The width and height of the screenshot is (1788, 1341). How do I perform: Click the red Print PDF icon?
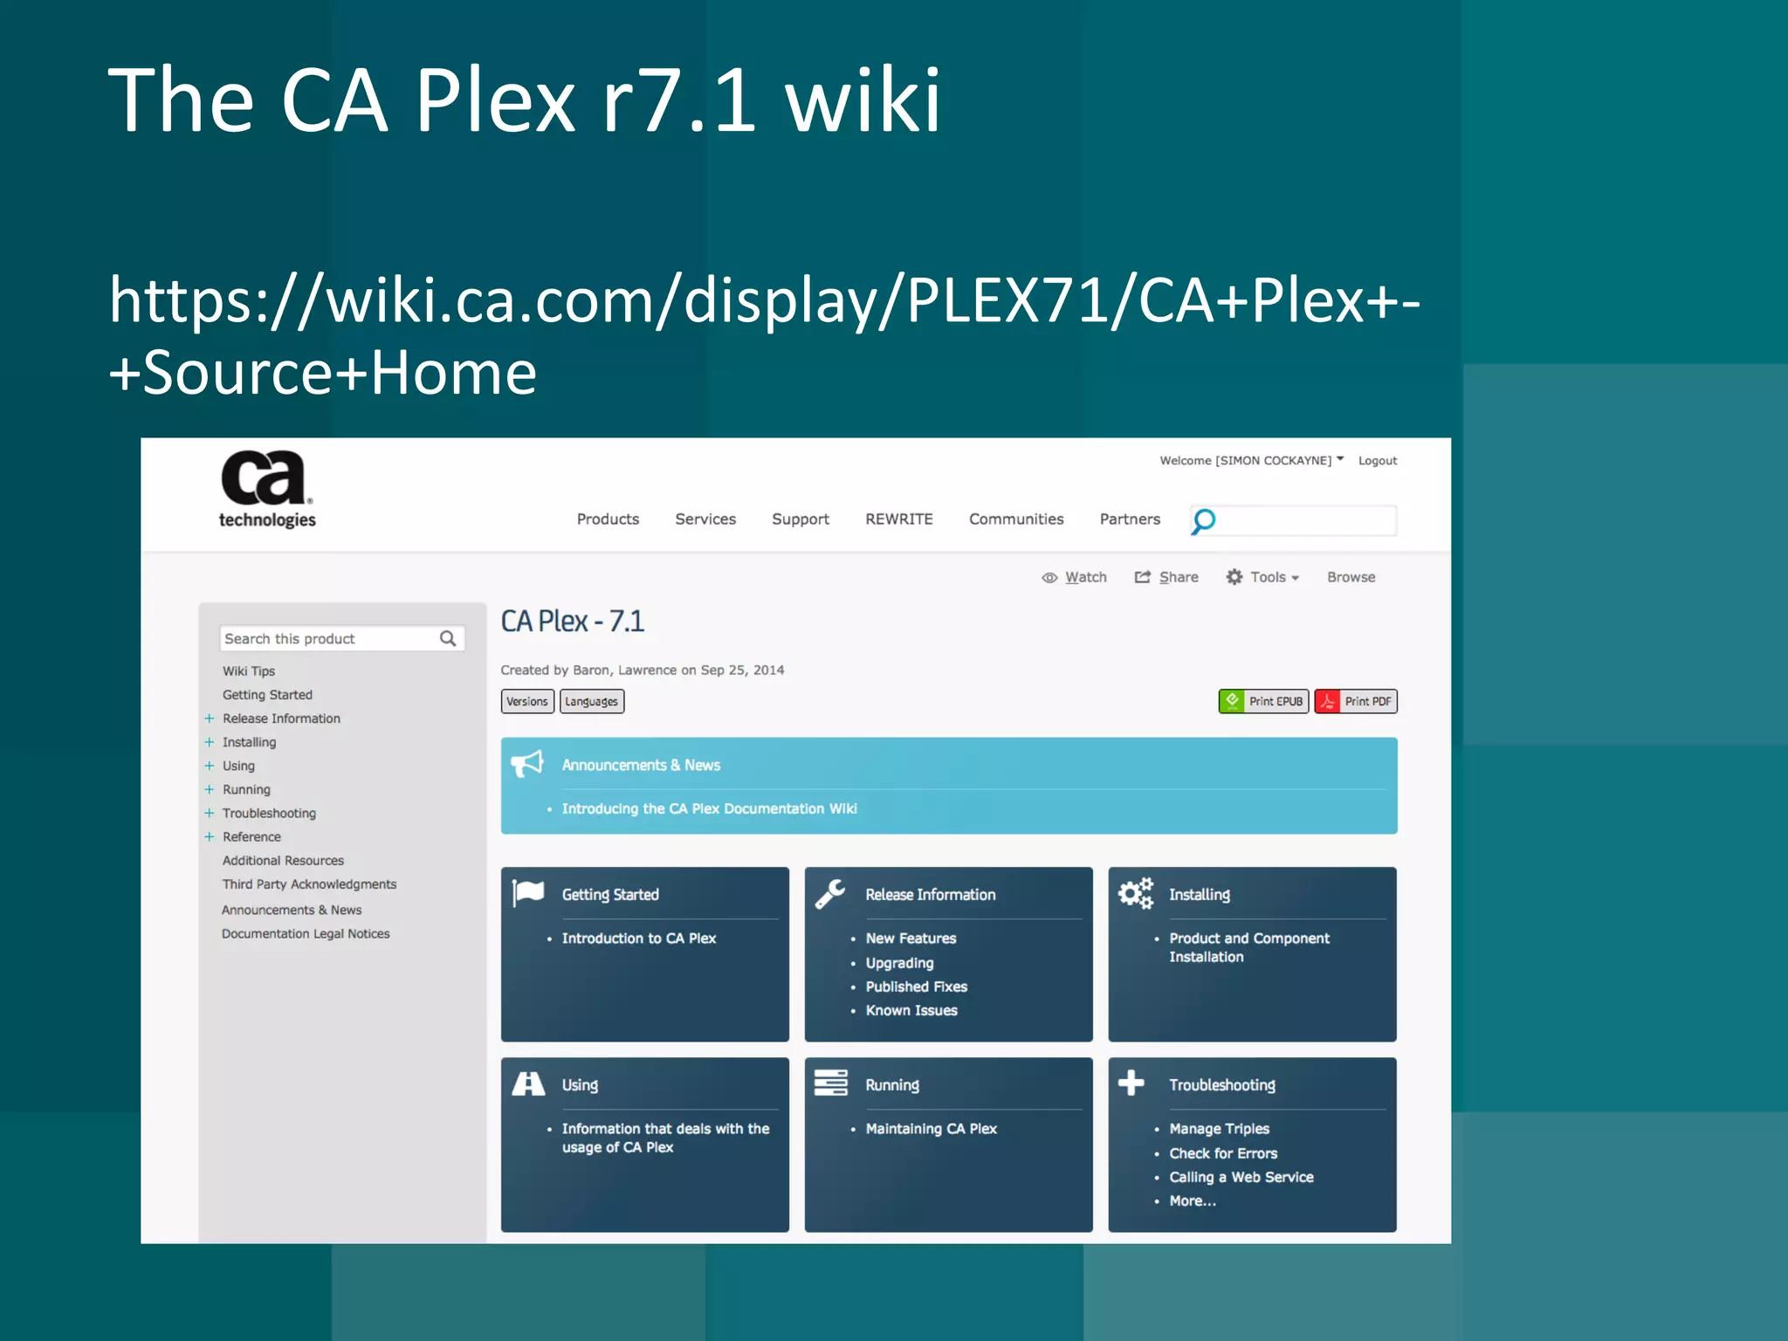[1328, 701]
